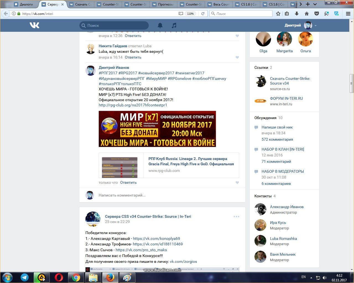Switch to the Прогнозы tab
The width and height of the screenshot is (354, 283).
pyautogui.click(x=163, y=4)
